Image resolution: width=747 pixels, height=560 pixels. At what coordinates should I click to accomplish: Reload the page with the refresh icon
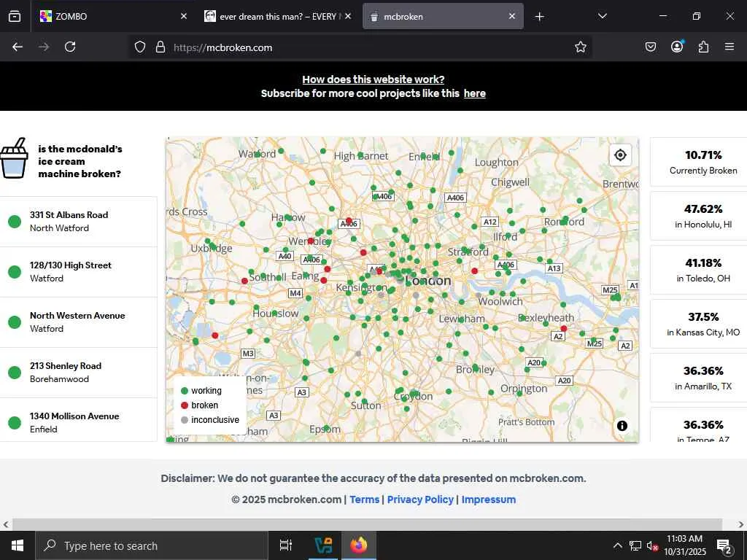[x=70, y=47]
